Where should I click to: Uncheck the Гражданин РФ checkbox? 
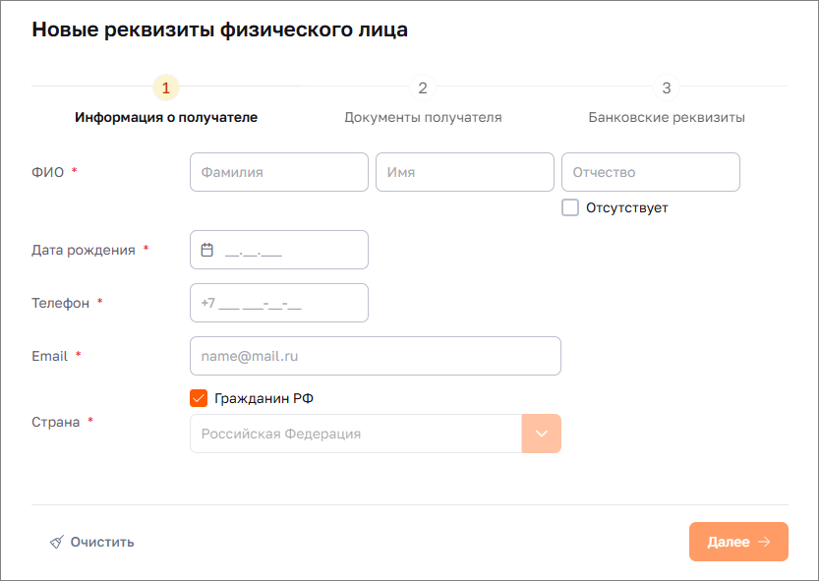199,398
